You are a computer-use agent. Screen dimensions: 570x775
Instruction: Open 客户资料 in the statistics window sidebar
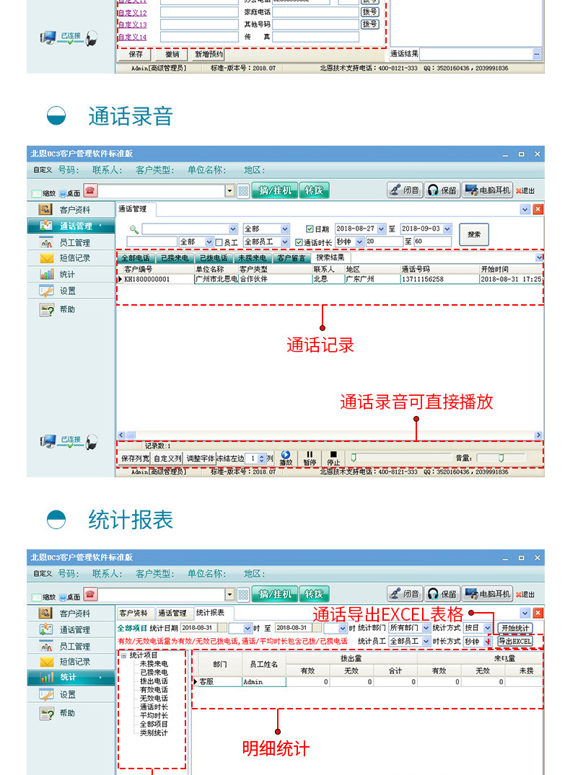tap(71, 614)
